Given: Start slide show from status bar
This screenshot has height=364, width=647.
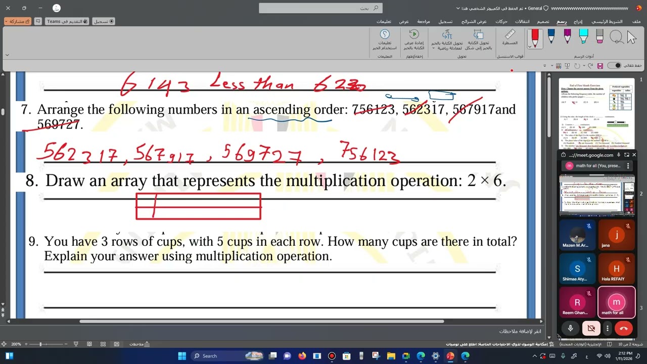Looking at the screenshot, I should click(76, 344).
